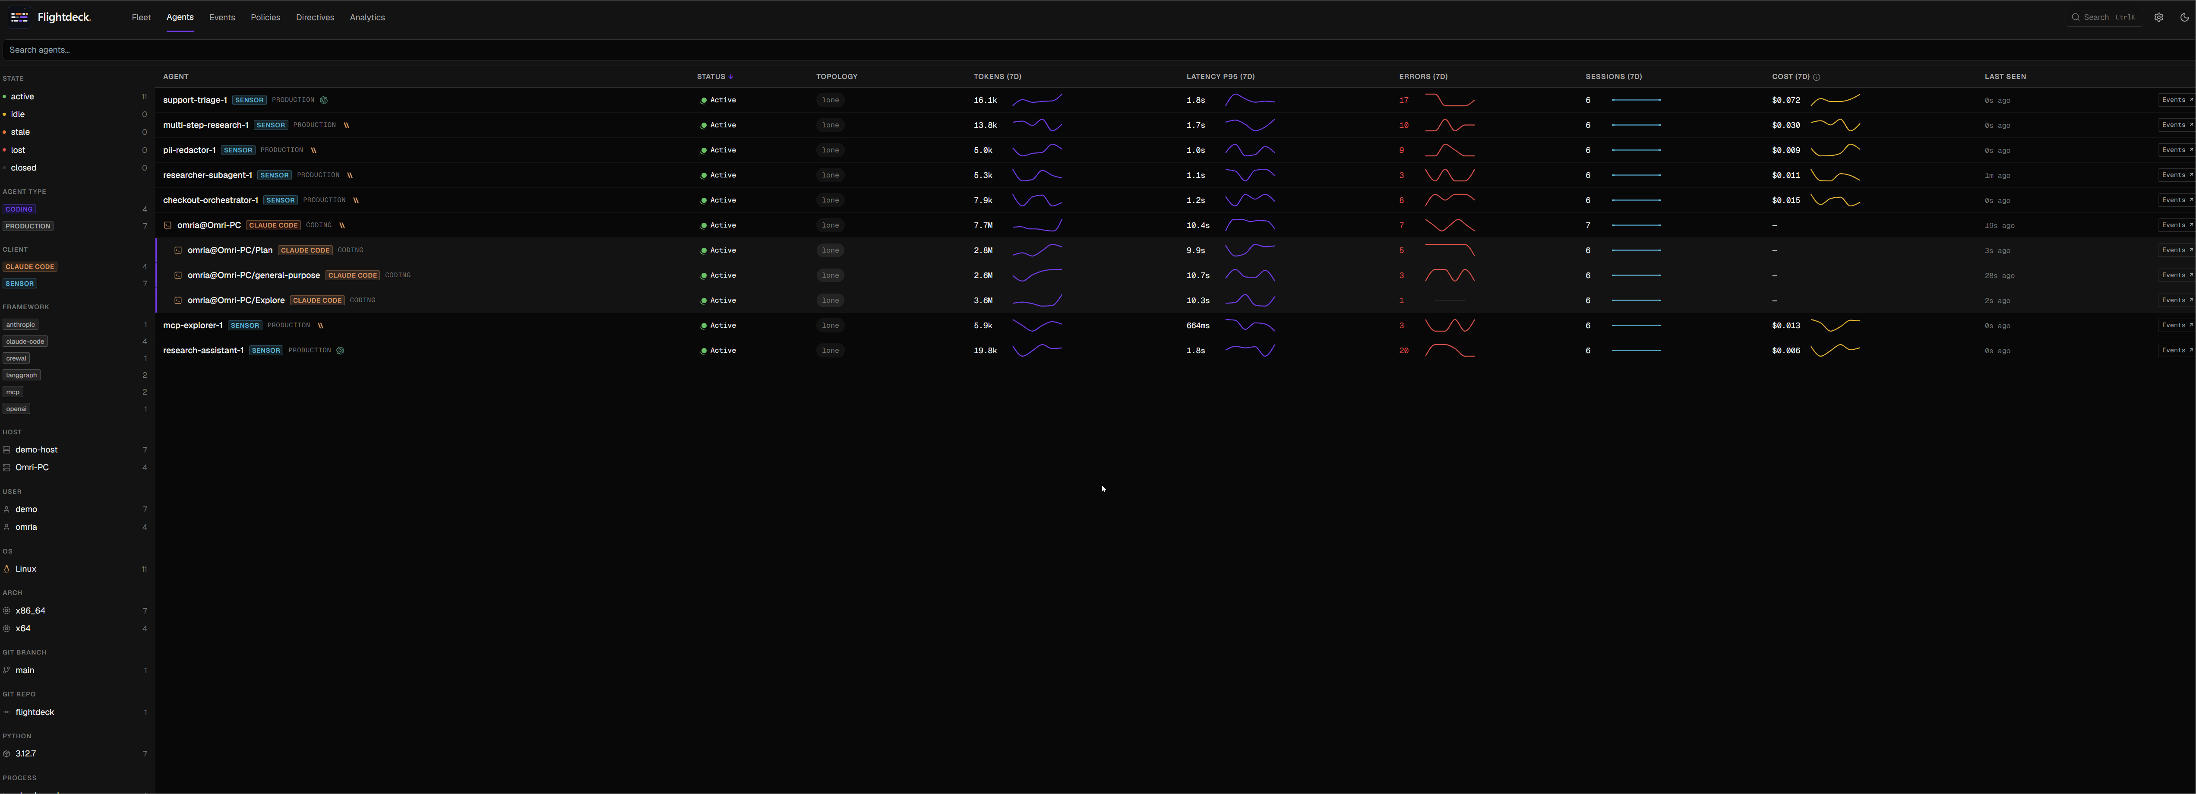2196x794 pixels.
Task: Open the Events tab in the top navigation
Action: click(x=222, y=17)
